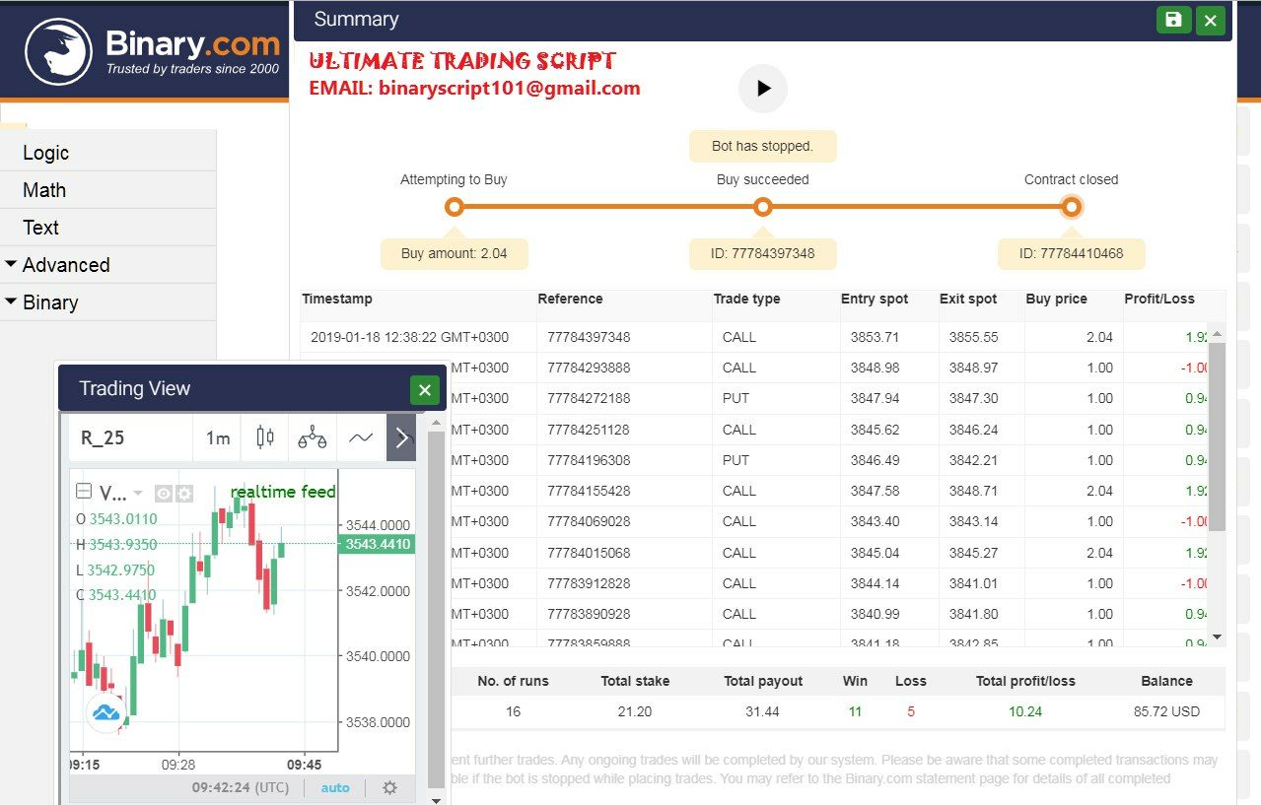Screen dimensions: 1261x805
Task: Open the indicators wave-line icon
Action: pyautogui.click(x=361, y=437)
